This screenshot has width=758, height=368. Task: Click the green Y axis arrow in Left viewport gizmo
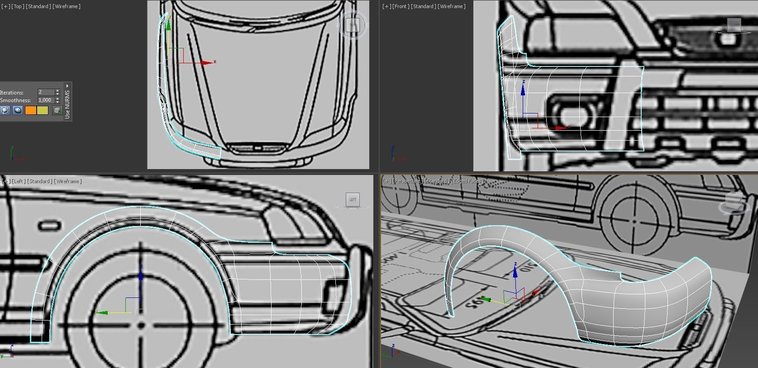tap(102, 312)
